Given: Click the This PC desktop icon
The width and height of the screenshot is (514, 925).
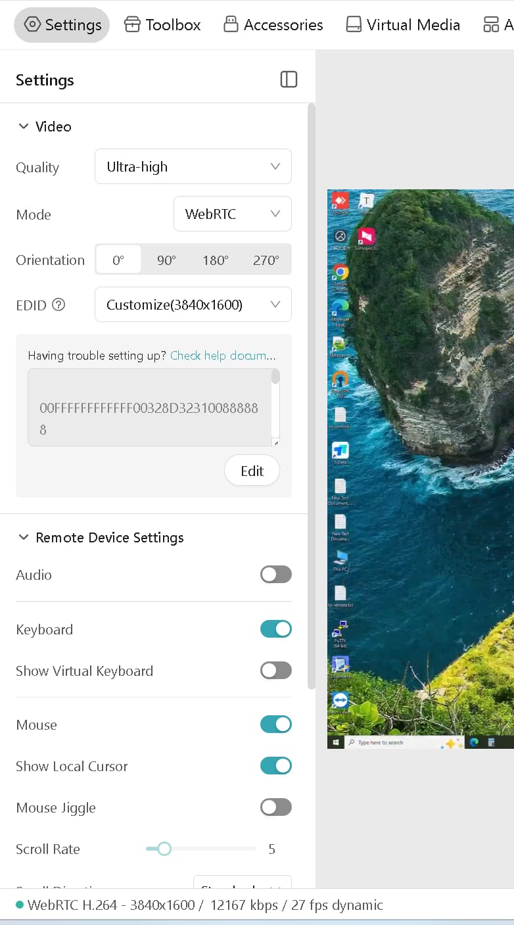Looking at the screenshot, I should click(x=340, y=558).
